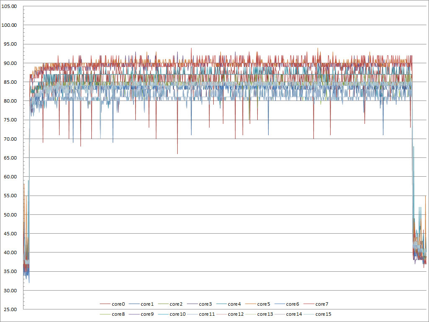Click the 75.00 axis label

[10, 120]
